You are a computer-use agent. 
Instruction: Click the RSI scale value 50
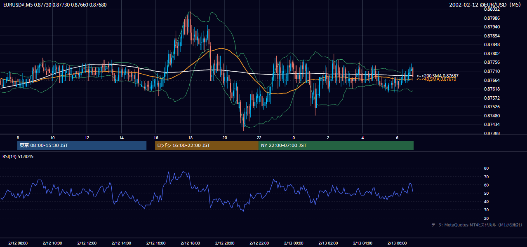pyautogui.click(x=486, y=193)
